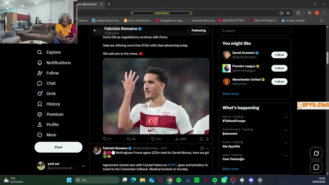
Task: Follow Manchester United account
Action: pyautogui.click(x=279, y=81)
